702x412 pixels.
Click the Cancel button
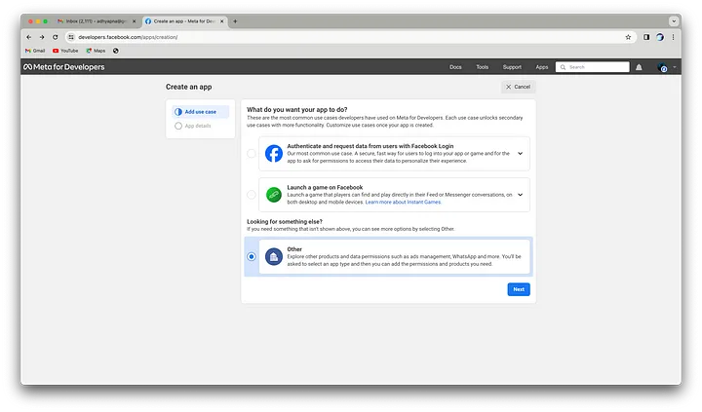518,87
